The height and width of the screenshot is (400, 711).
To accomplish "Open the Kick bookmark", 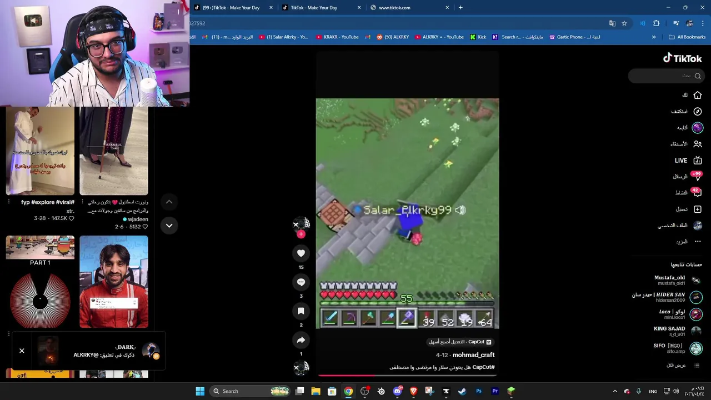I will [478, 37].
